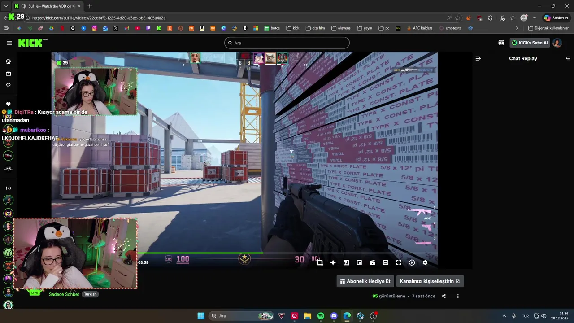Image resolution: width=574 pixels, height=323 pixels.
Task: Open the Kick gift icon beside KICKs button
Action: coord(501,43)
